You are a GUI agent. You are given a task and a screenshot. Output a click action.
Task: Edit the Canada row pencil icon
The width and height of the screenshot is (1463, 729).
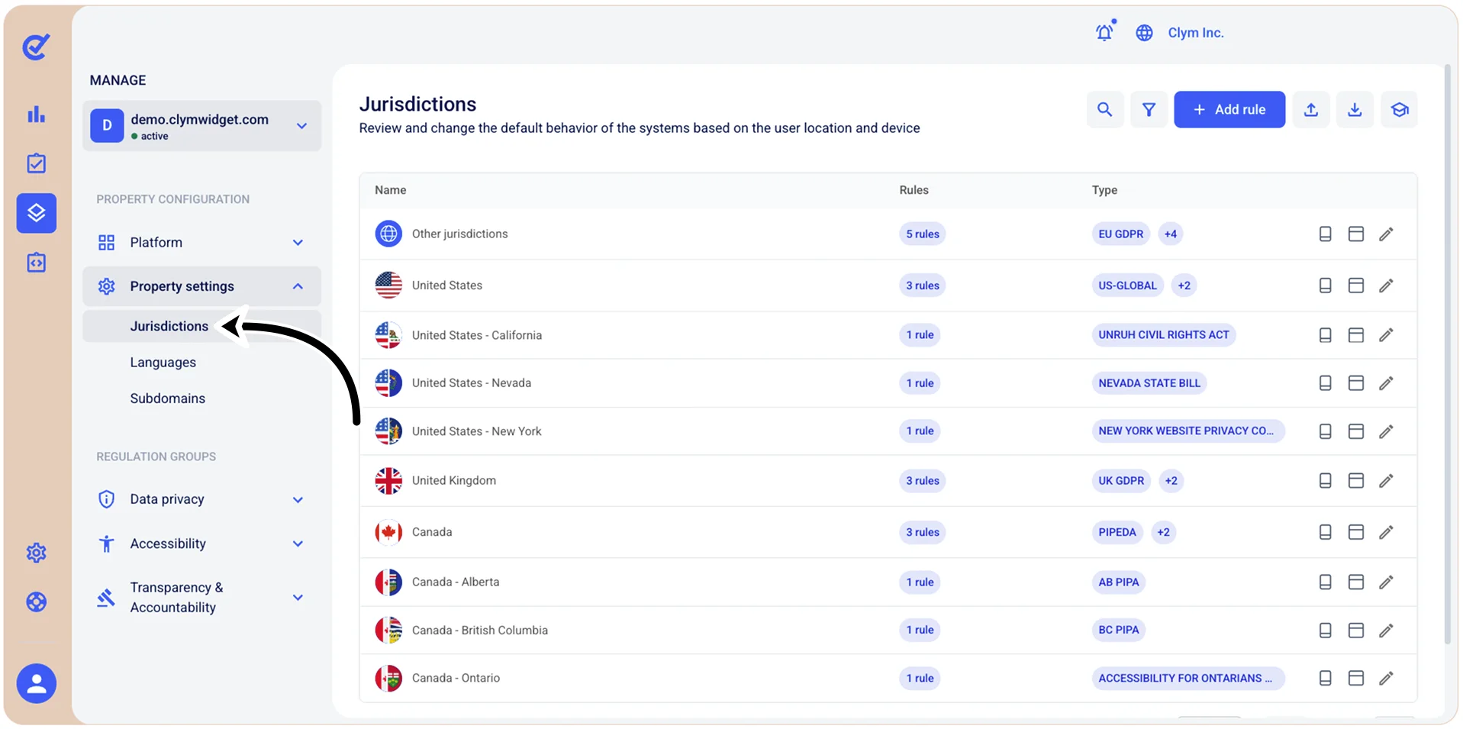click(x=1386, y=532)
